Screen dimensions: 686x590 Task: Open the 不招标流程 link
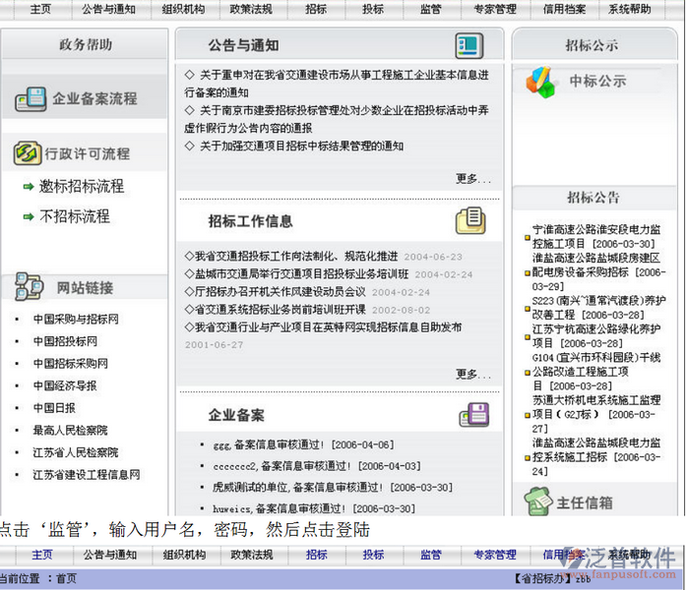75,216
